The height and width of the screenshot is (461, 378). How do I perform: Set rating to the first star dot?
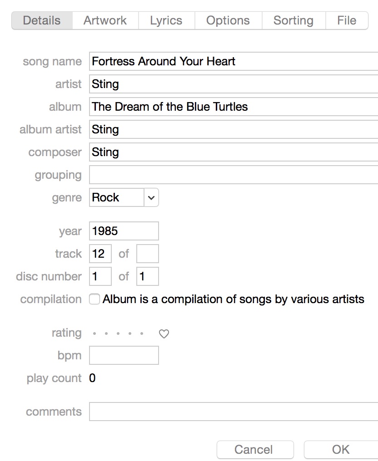[94, 333]
